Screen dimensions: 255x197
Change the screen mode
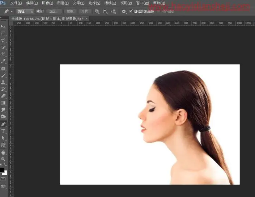3,186
